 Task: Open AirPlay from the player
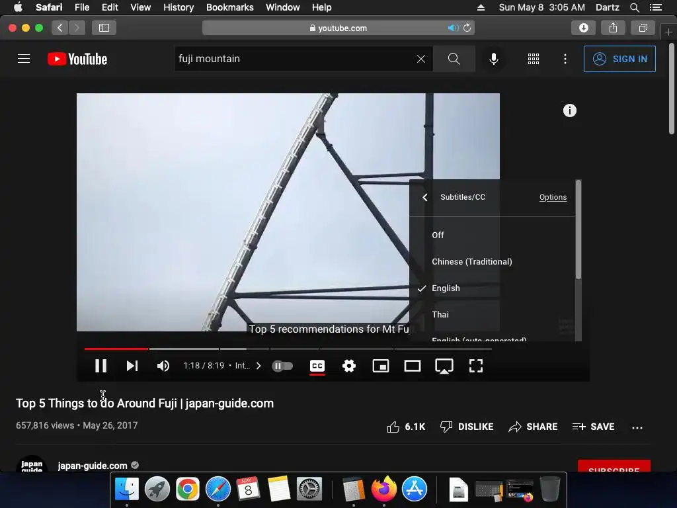coord(444,366)
